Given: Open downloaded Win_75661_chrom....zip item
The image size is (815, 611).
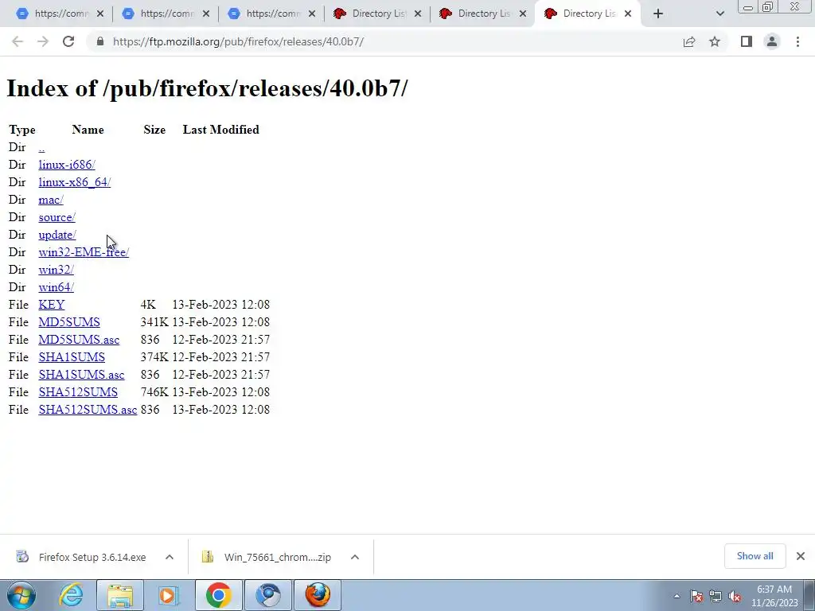Looking at the screenshot, I should point(266,558).
